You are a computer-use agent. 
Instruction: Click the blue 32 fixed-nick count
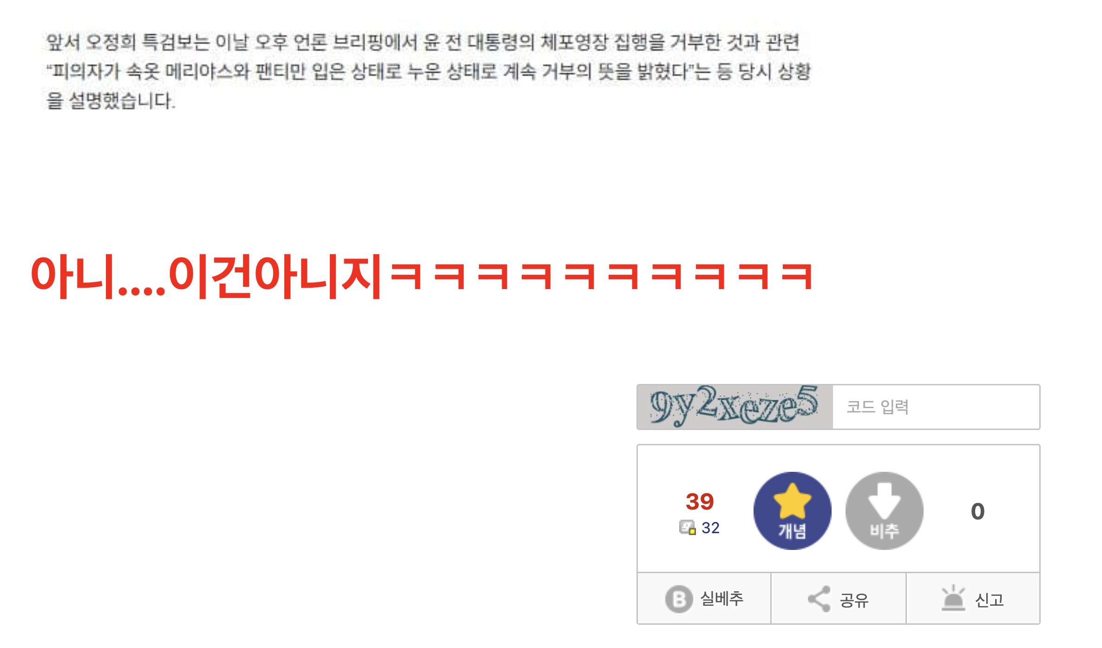pos(710,528)
